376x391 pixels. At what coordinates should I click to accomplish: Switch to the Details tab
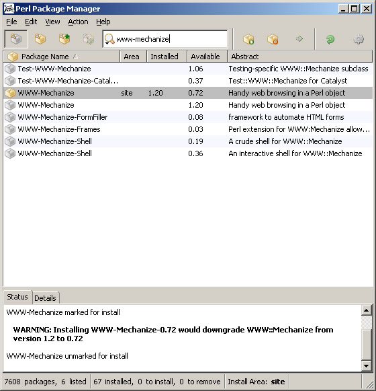point(45,298)
